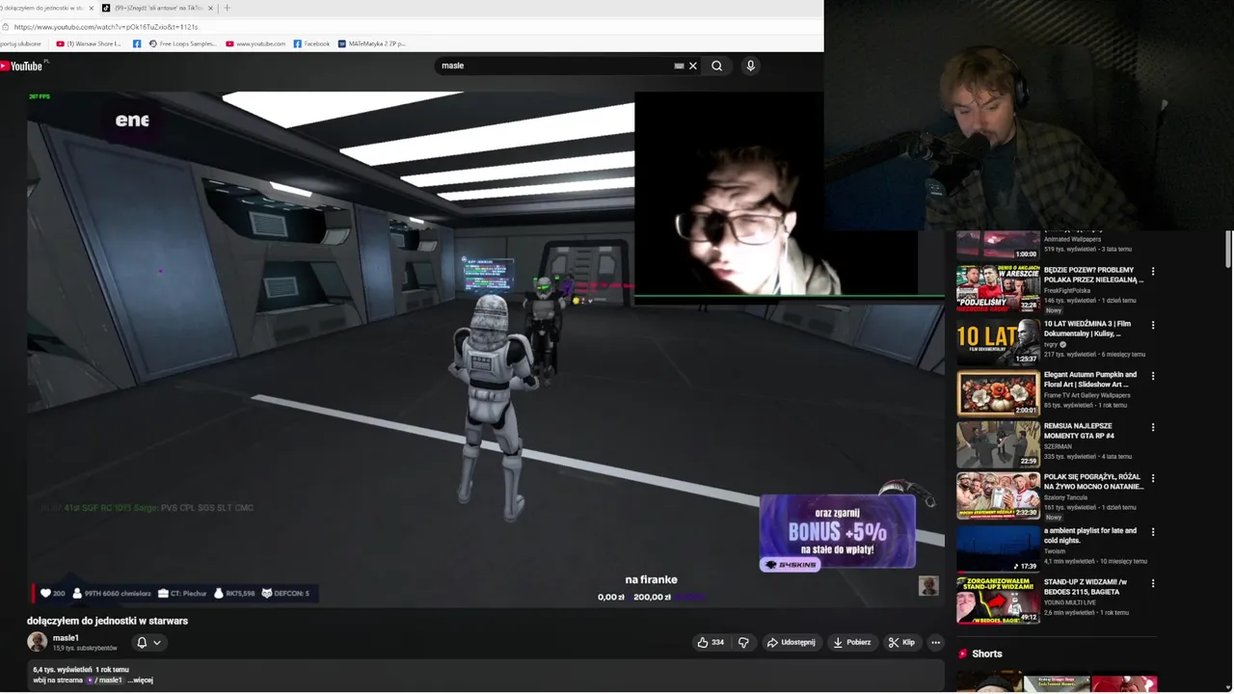Like the video with thumbs up 334

point(711,642)
